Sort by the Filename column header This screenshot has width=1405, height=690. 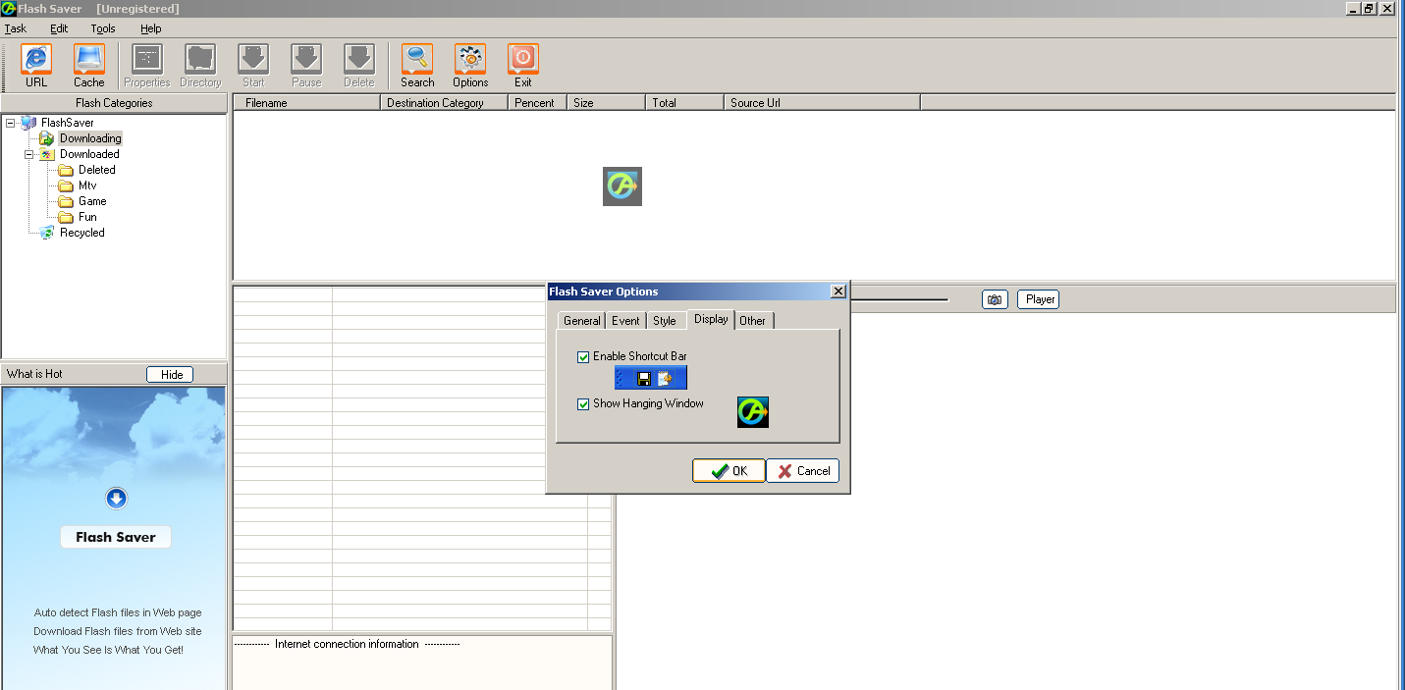[306, 103]
